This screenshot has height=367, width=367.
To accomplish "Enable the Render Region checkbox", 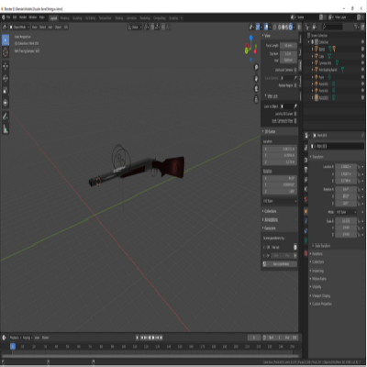I will pos(295,85).
